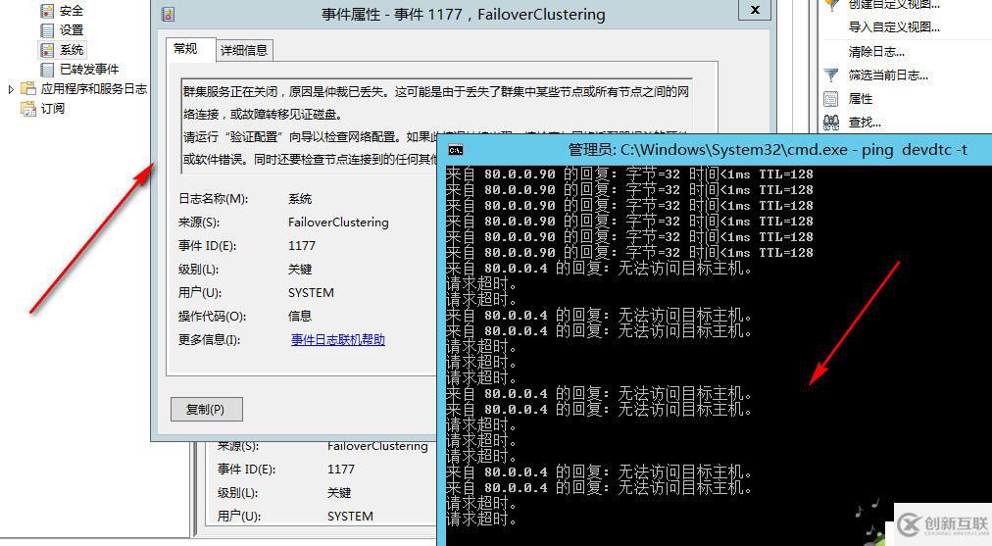Choose 筛选当前日志 in the actions pane

888,75
